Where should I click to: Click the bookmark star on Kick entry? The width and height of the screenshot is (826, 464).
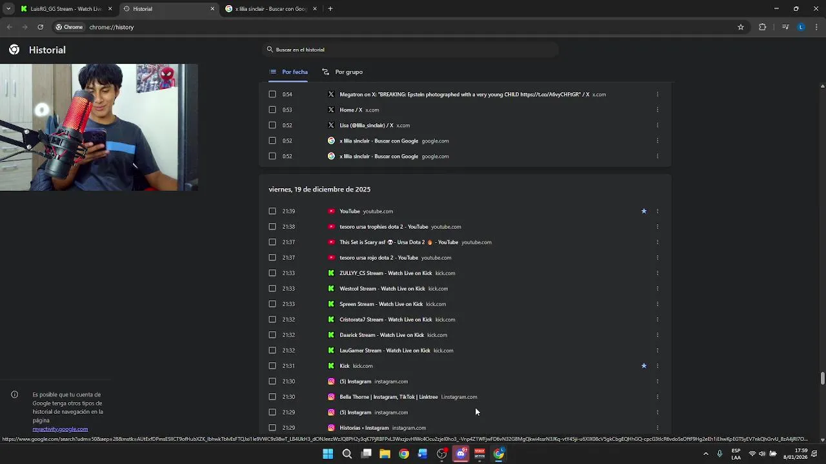(643, 365)
